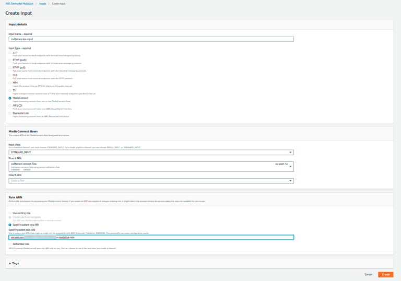
Task: Select the MediaConnect radio button
Action: [x=10, y=98]
